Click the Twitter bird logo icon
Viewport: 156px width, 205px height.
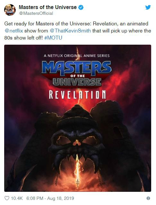[148, 7]
